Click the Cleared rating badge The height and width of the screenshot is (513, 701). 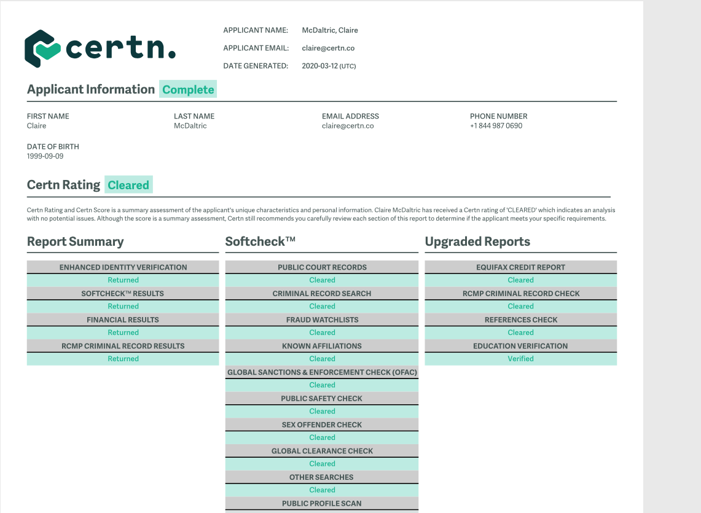point(128,184)
